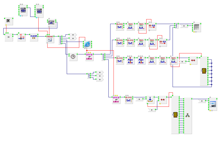Click the UTF8 ANSI node beside the clock
Screen dimensions: 224x142
click(89, 57)
